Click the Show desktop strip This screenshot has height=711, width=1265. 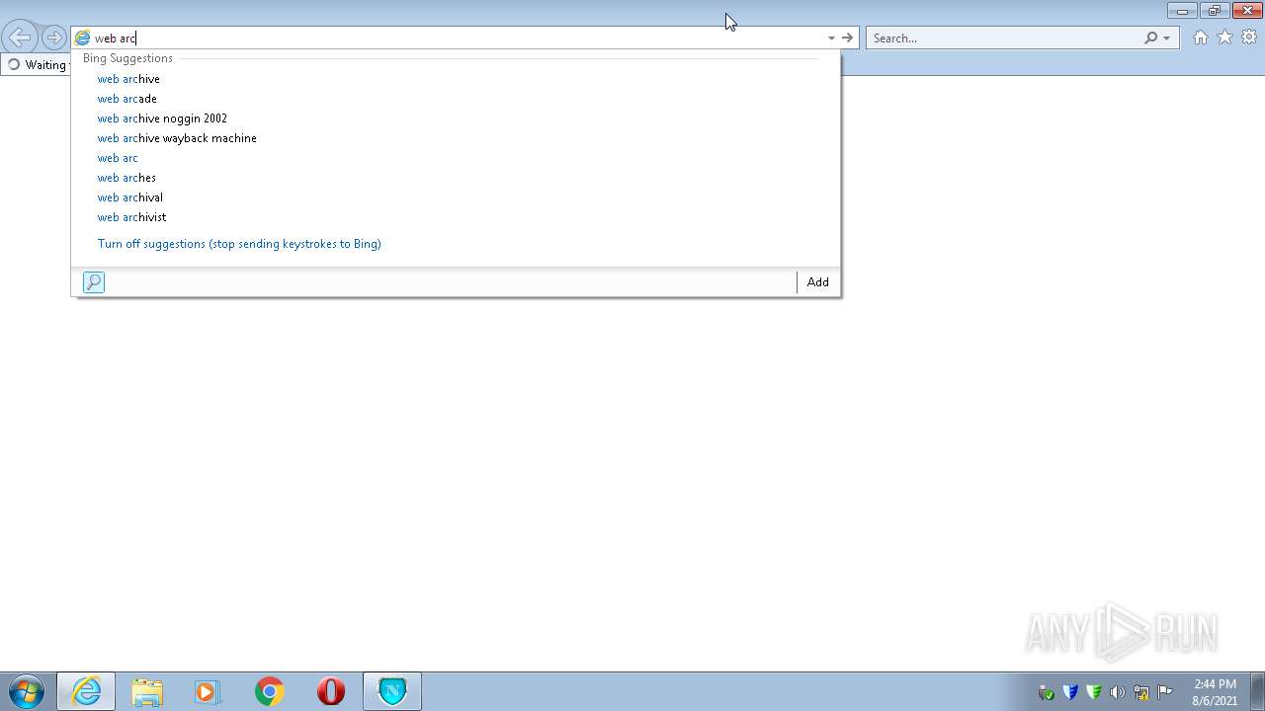[x=1257, y=691]
